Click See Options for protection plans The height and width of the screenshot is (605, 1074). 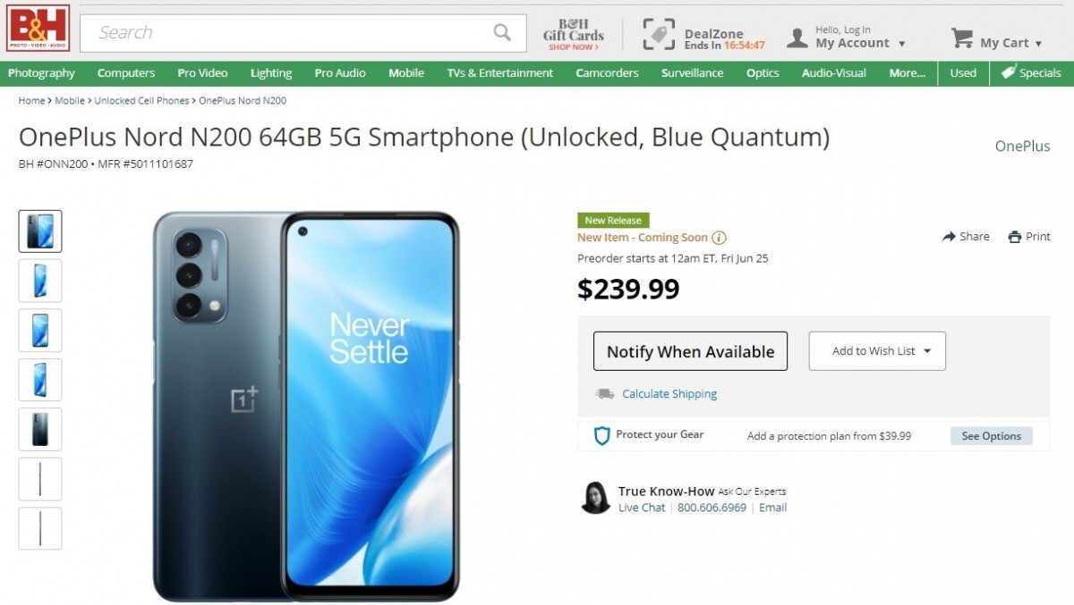coord(991,436)
